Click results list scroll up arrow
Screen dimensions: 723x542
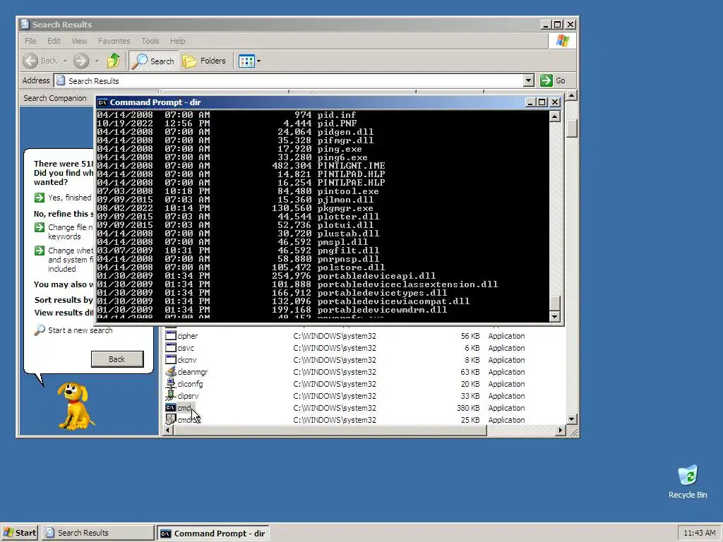point(572,96)
